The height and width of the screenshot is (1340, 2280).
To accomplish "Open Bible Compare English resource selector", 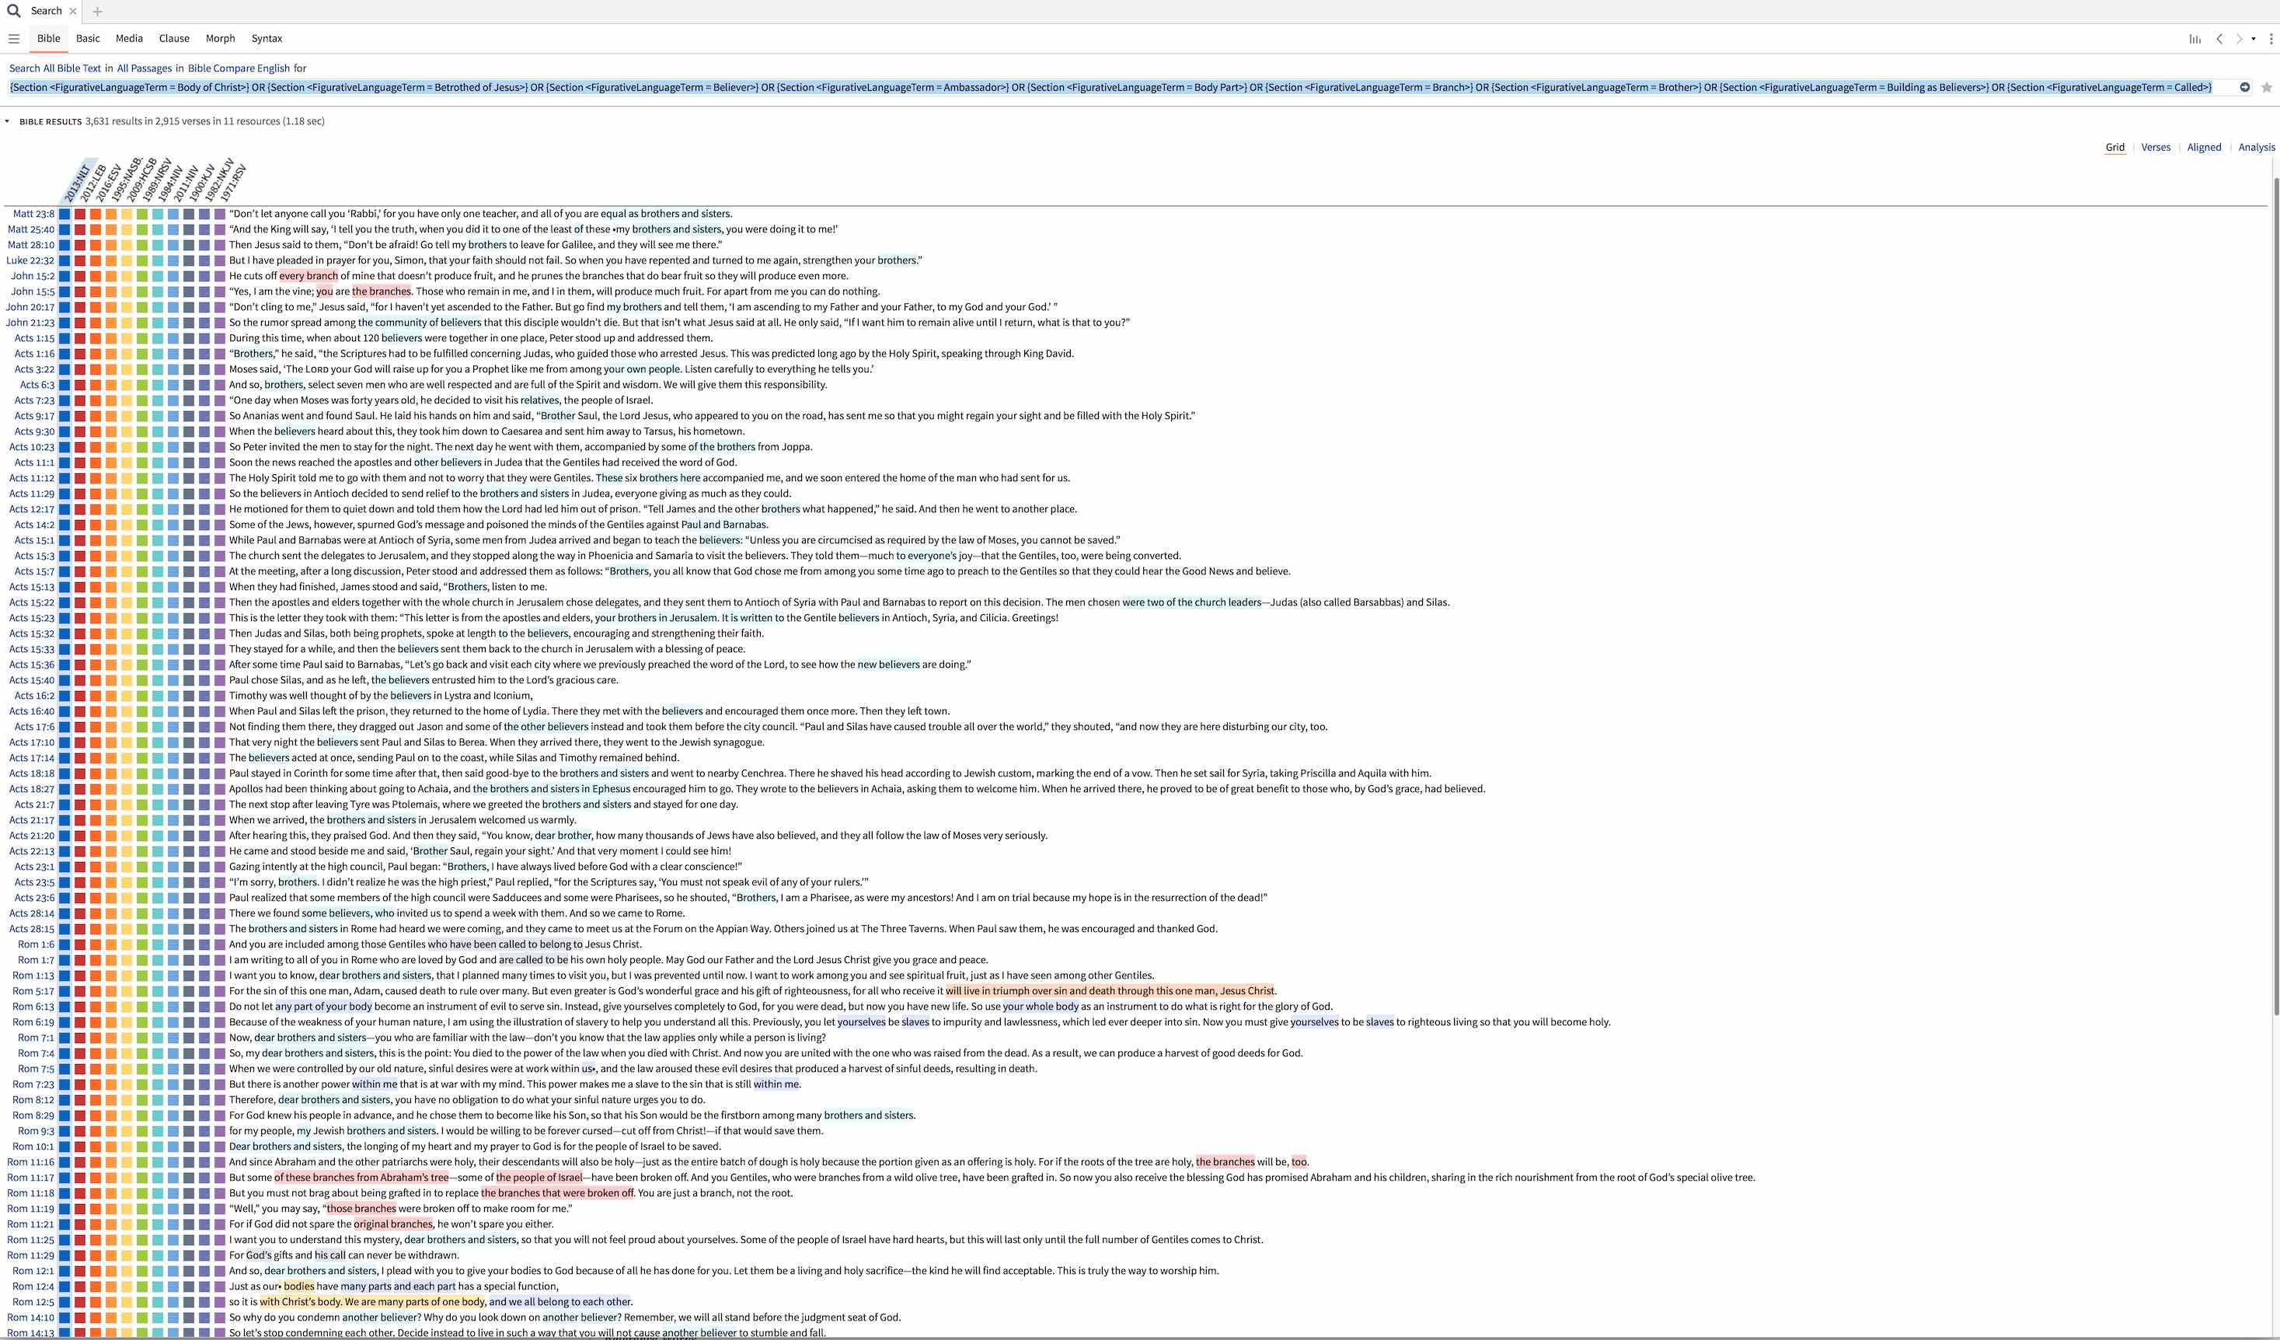I will (x=239, y=68).
